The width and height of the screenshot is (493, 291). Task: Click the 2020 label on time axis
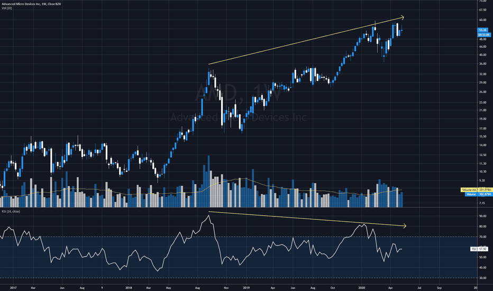coord(362,288)
